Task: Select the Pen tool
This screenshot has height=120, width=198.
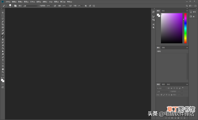Action: click(x=3, y=57)
